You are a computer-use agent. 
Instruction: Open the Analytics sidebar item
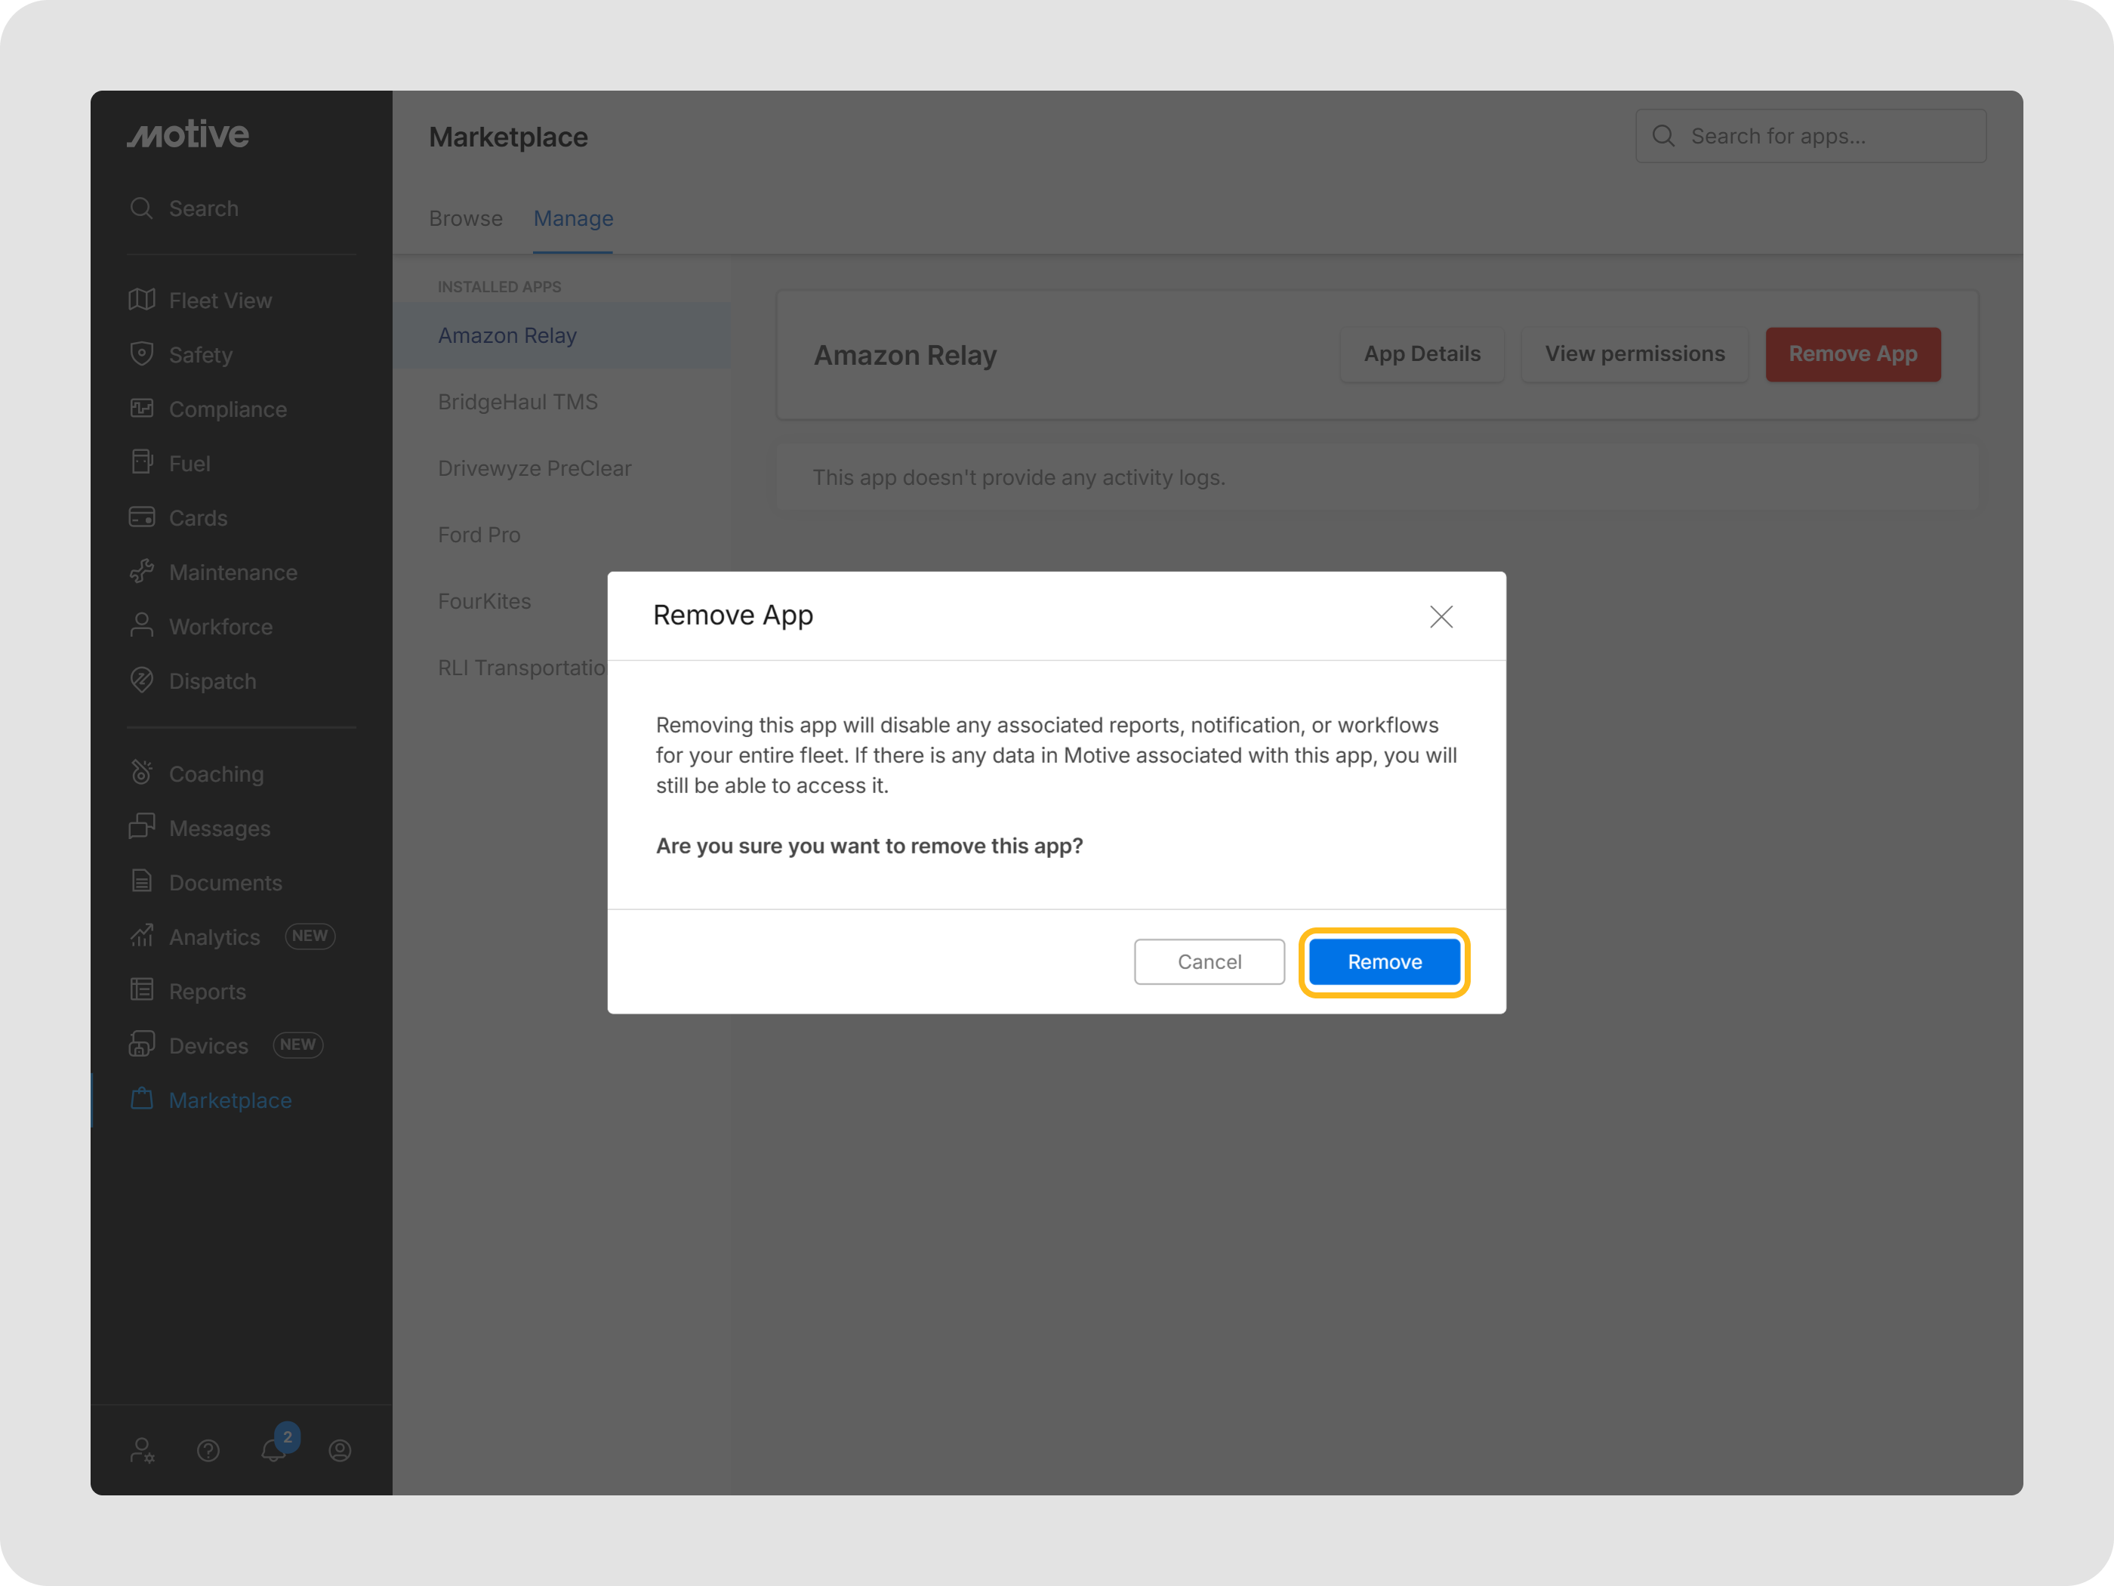[214, 937]
